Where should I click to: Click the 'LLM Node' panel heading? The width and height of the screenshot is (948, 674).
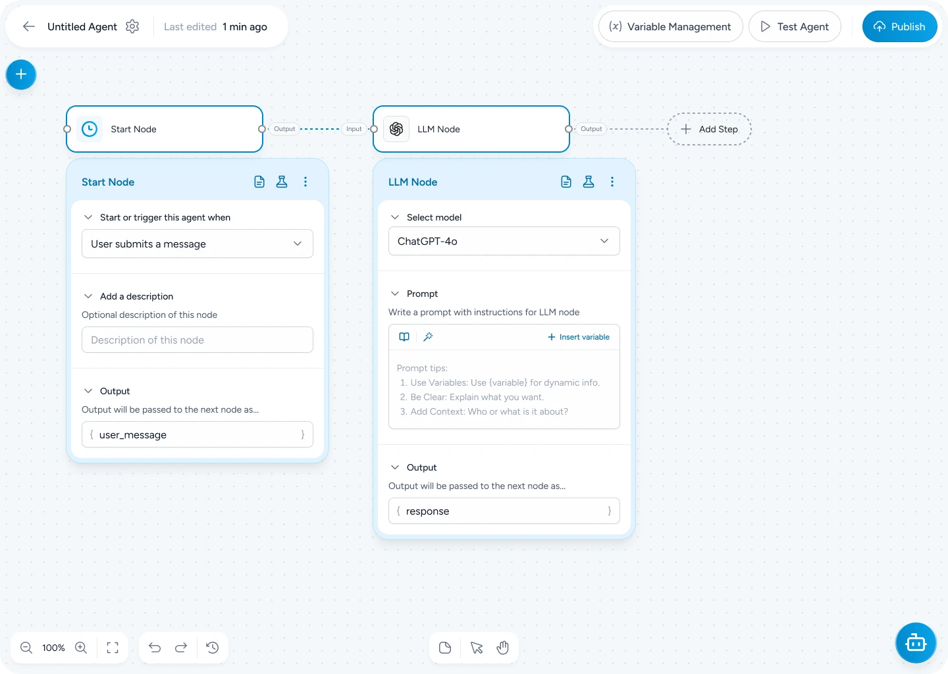pyautogui.click(x=413, y=182)
